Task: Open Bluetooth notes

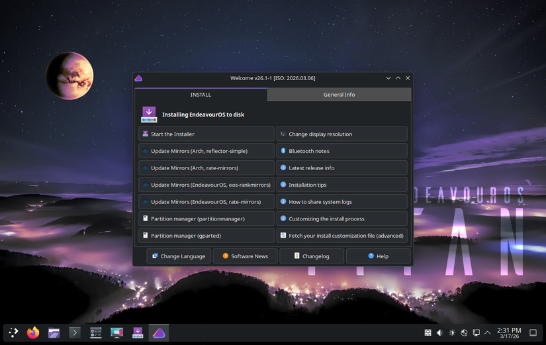Action: pos(342,151)
